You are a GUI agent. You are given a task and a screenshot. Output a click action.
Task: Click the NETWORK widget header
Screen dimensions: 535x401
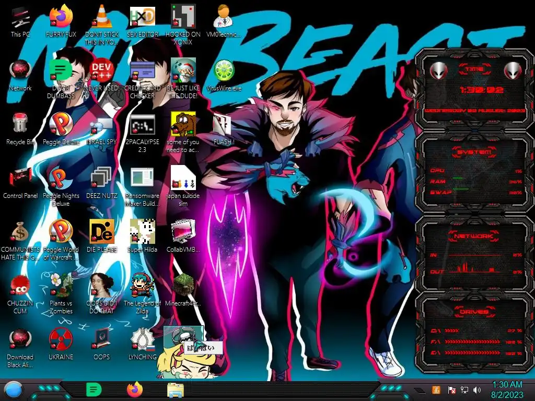pos(474,236)
